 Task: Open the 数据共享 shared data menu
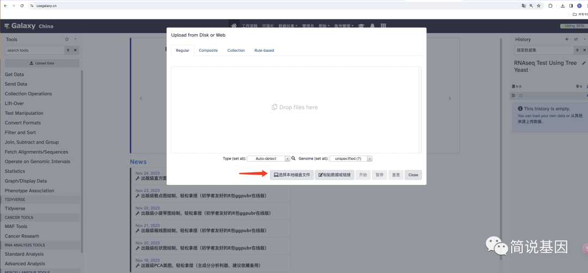(x=288, y=26)
